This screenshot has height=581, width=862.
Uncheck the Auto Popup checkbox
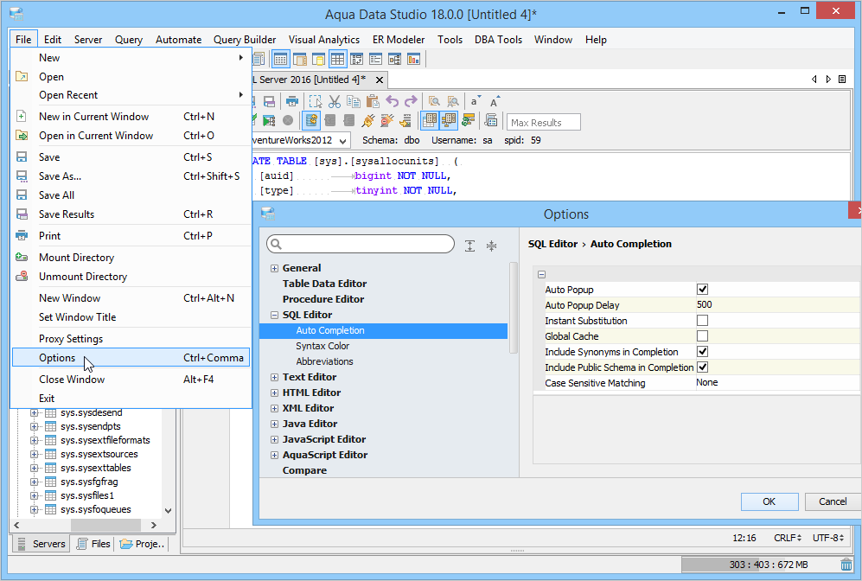click(x=702, y=290)
